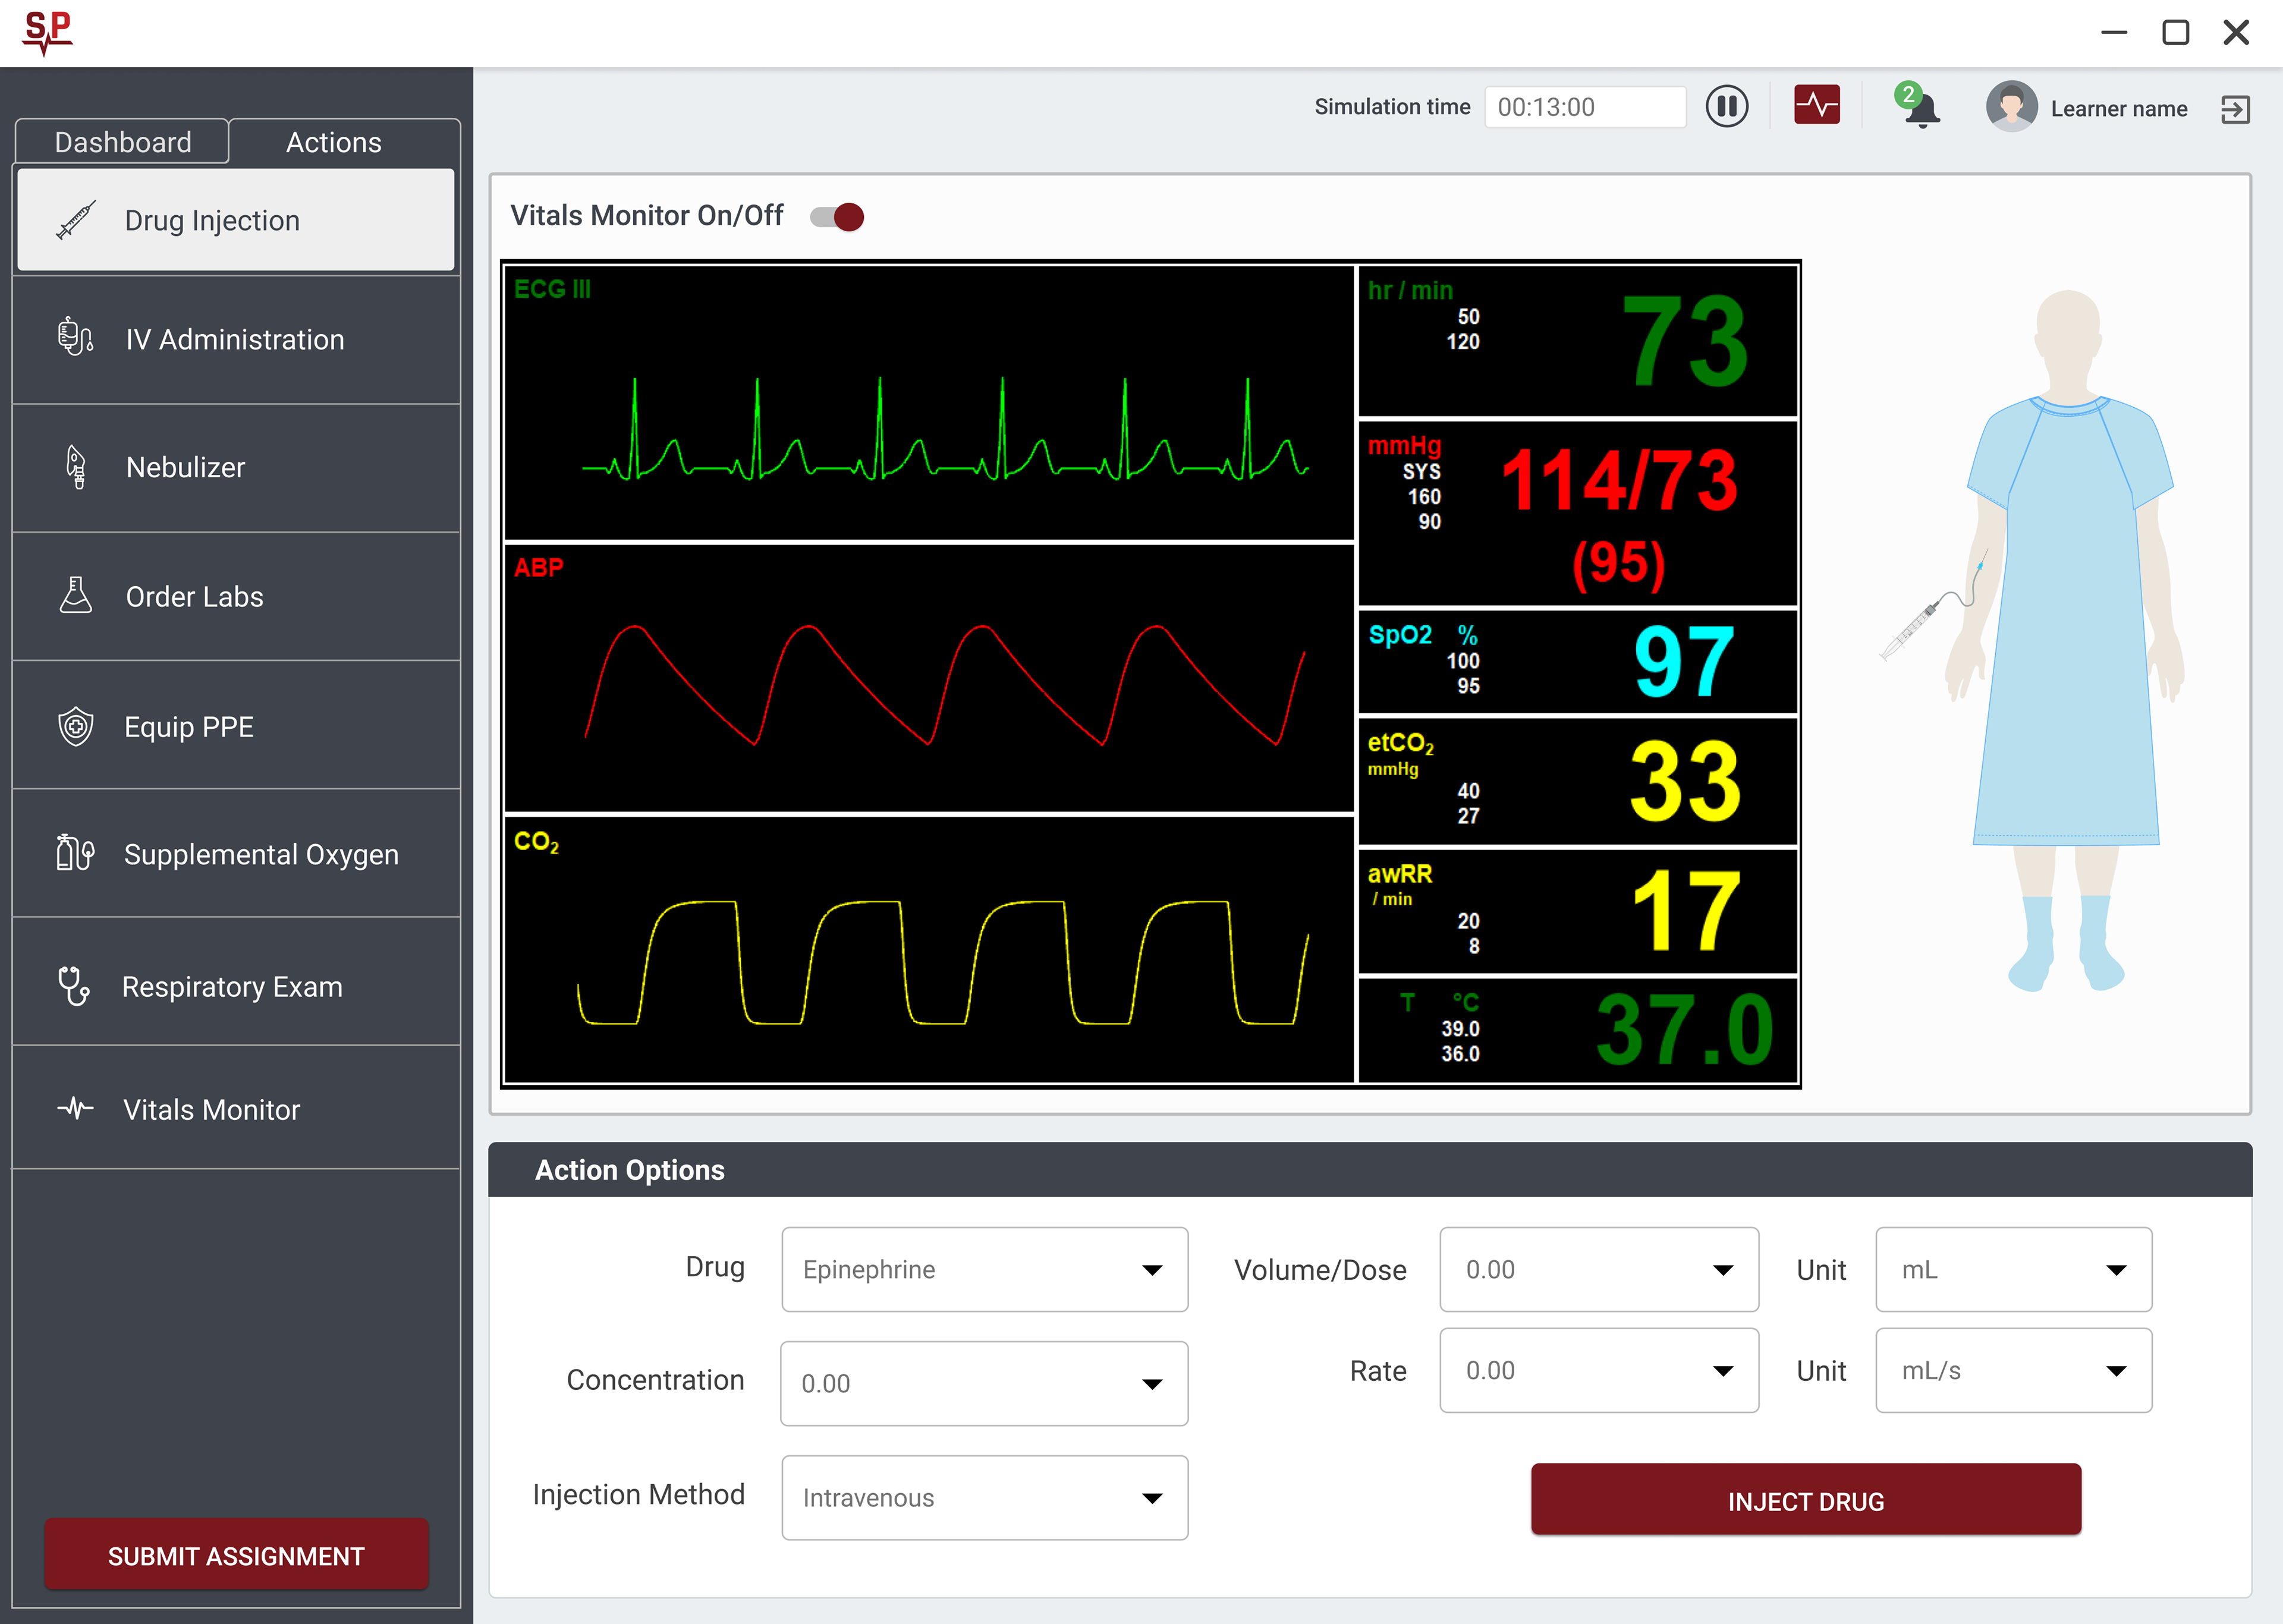
Task: Click the temperature value 37.0
Action: (x=1684, y=1029)
